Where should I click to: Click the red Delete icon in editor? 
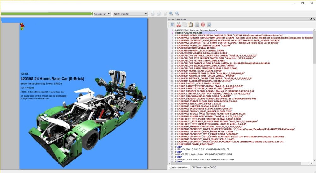[x=203, y=25]
